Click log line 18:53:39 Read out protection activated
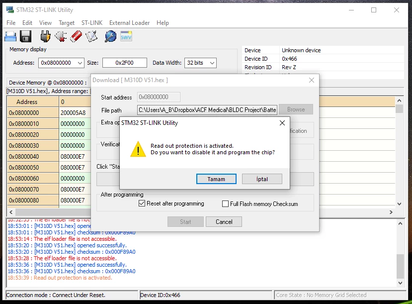 [x=60, y=278]
